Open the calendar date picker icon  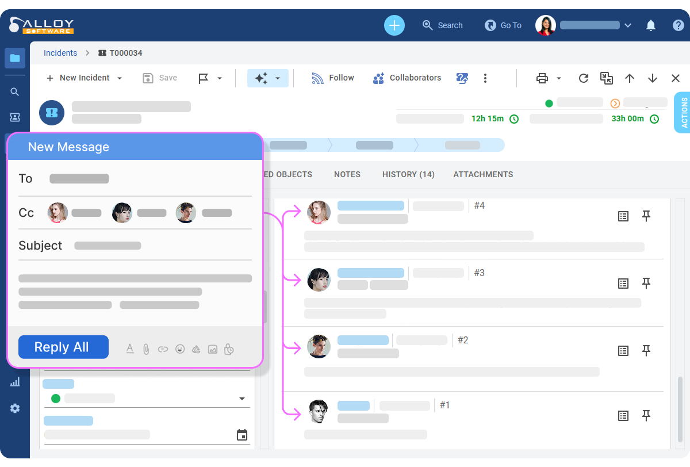[x=242, y=435]
